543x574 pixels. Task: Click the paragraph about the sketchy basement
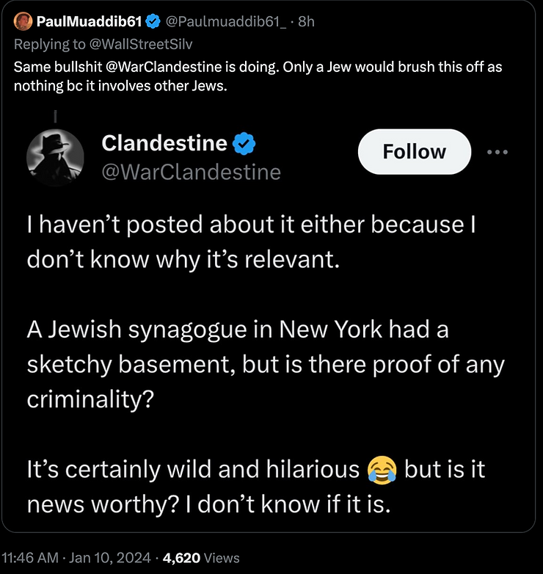click(x=264, y=363)
